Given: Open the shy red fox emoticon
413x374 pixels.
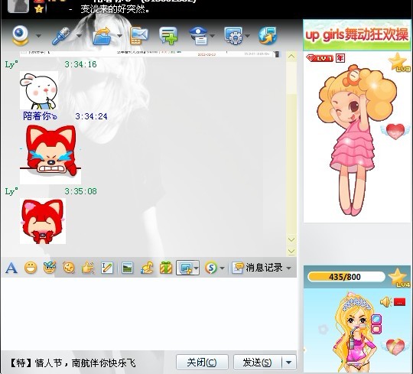Looking at the screenshot, I should [43, 221].
